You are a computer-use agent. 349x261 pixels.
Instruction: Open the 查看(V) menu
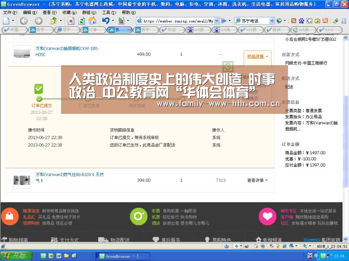point(50,13)
